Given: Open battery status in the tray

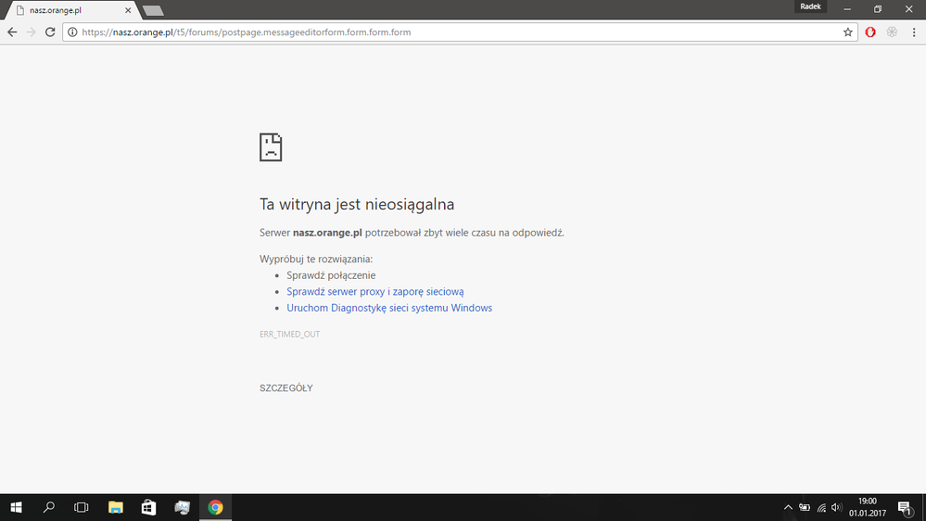Looking at the screenshot, I should 805,507.
